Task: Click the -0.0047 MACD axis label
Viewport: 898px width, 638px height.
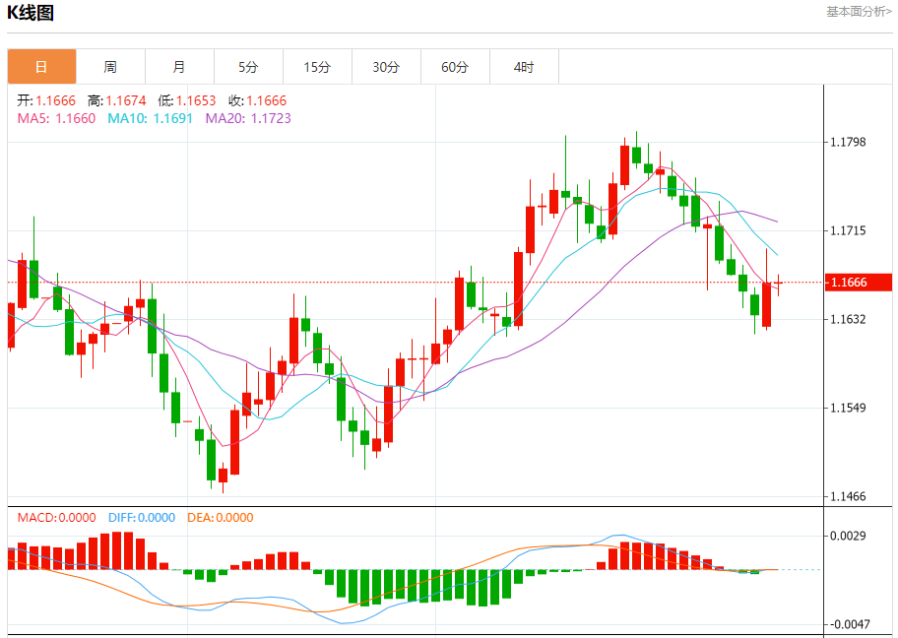Action: pyautogui.click(x=849, y=625)
